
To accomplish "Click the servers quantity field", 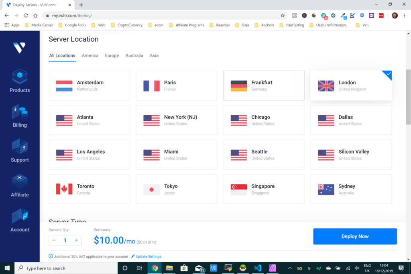I will tap(65, 240).
